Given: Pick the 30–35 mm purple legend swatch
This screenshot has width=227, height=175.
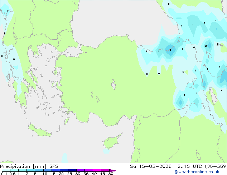Looking at the screenshot, I should coord(80,170).
